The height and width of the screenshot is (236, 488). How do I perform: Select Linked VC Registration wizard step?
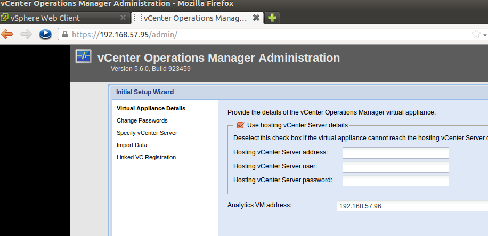pyautogui.click(x=147, y=157)
